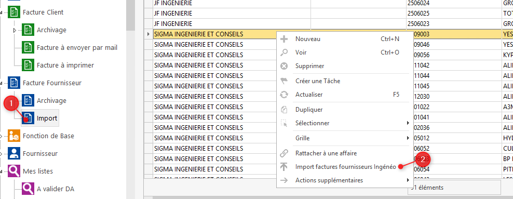Click the Facture Client green icon
The height and width of the screenshot is (199, 513).
click(x=14, y=12)
